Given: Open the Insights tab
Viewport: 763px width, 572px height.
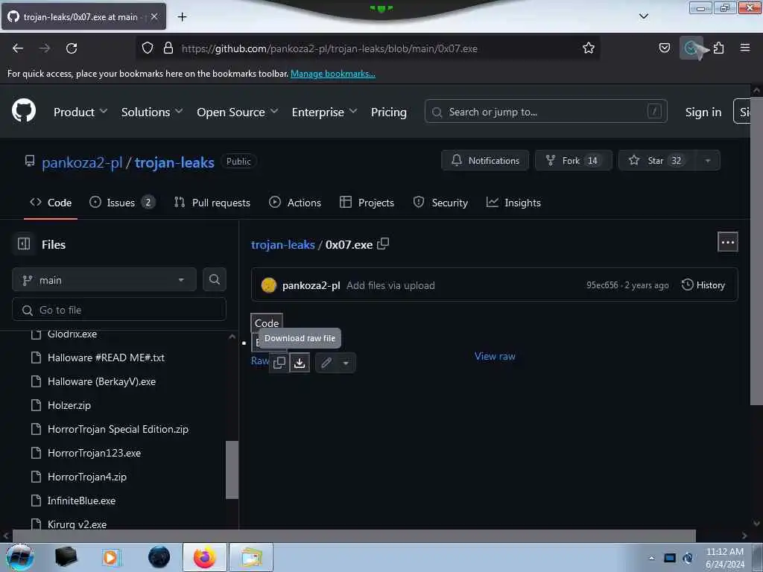Looking at the screenshot, I should point(513,203).
